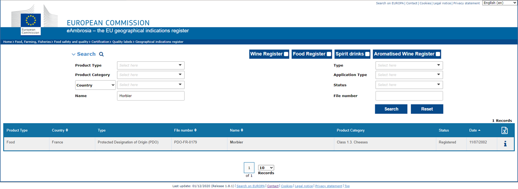Sort by Date column arrow
This screenshot has width=518, height=189.
coord(480,130)
